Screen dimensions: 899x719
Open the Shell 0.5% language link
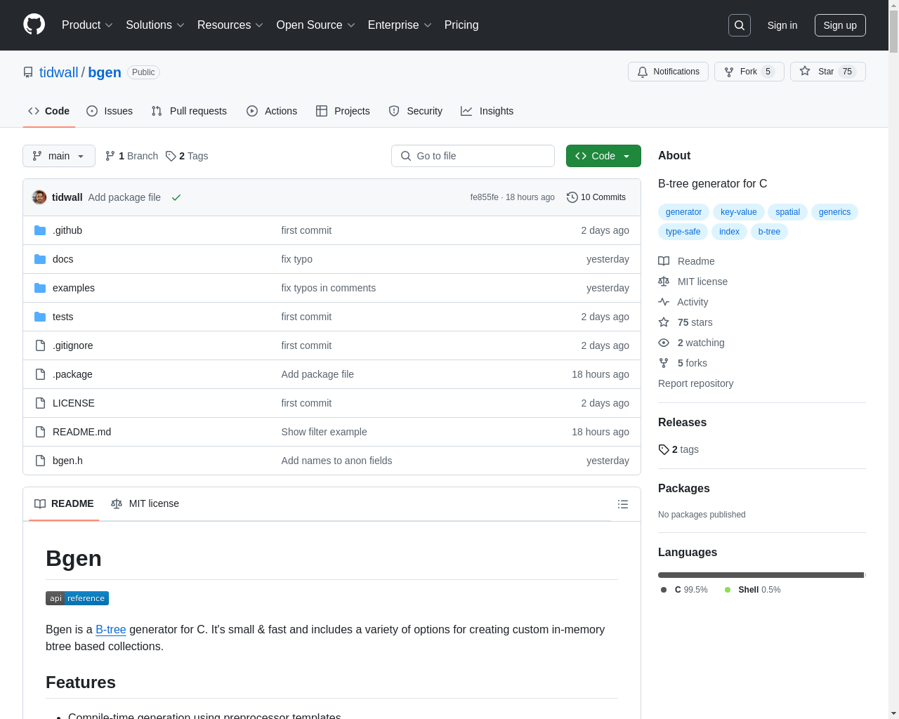(753, 590)
